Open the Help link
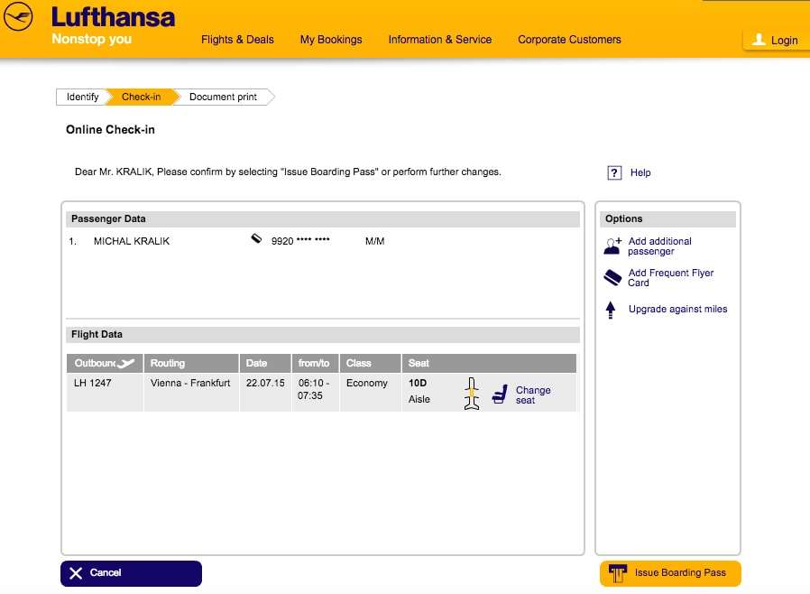This screenshot has height=594, width=810. [640, 172]
